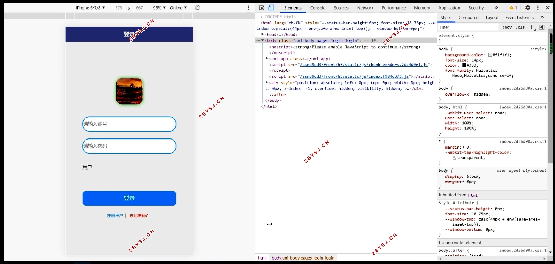555x264 pixels.
Task: Open the 95% zoom dropdown
Action: 159,8
